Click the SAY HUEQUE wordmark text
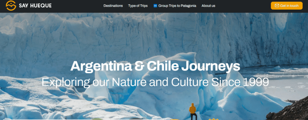 coord(35,6)
